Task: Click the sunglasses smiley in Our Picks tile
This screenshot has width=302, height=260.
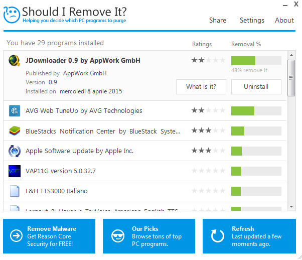Action: pyautogui.click(x=118, y=236)
